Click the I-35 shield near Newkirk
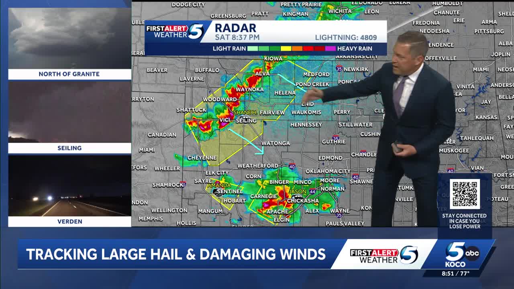The width and height of the screenshot is (514, 289). coord(339,68)
